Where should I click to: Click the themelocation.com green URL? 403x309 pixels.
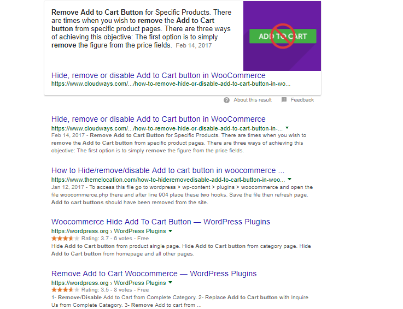pyautogui.click(x=168, y=180)
